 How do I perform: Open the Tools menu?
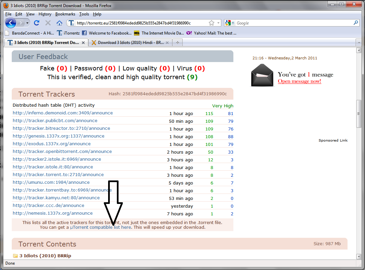(x=84, y=14)
